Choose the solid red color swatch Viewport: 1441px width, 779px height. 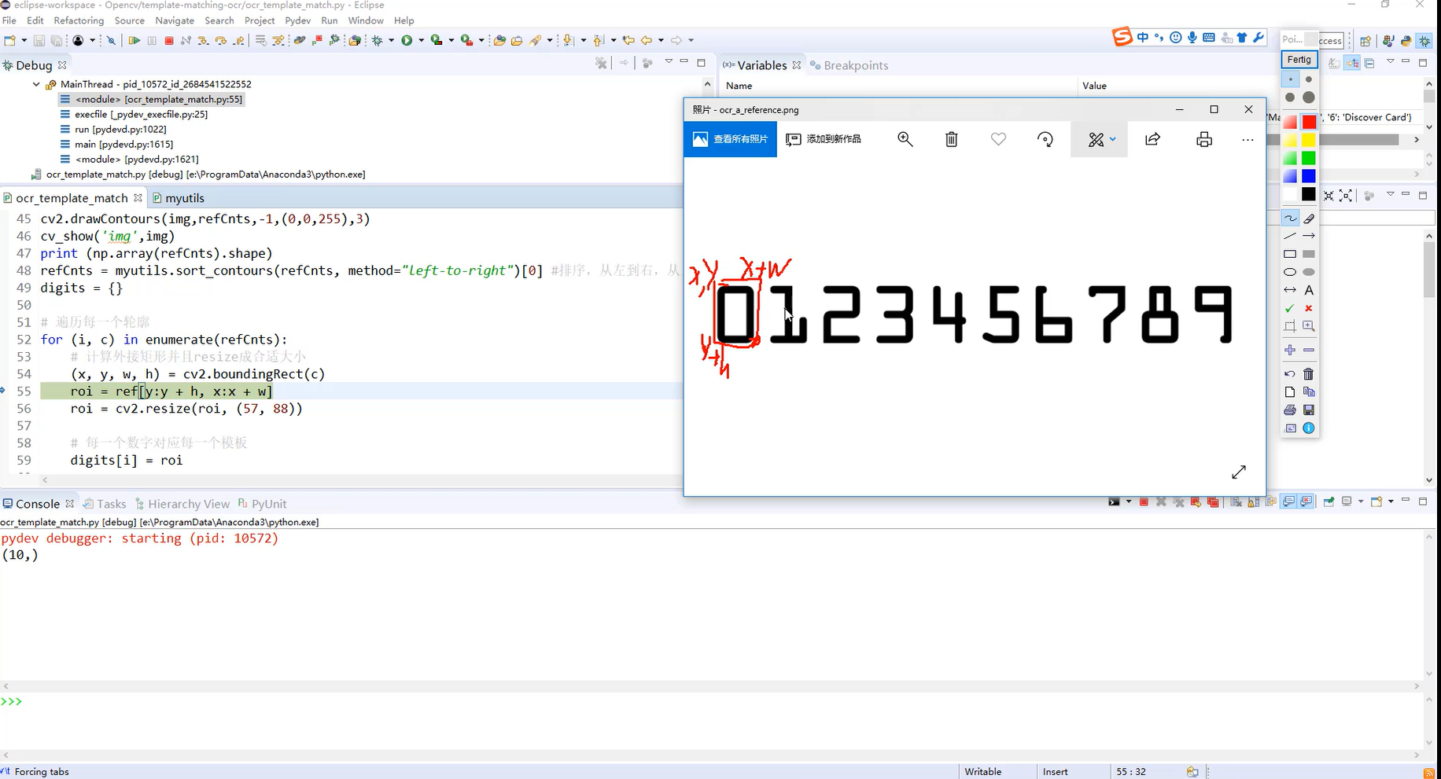[1309, 122]
